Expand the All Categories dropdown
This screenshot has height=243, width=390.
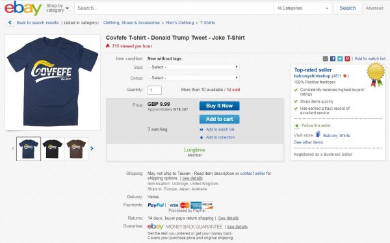303,8
